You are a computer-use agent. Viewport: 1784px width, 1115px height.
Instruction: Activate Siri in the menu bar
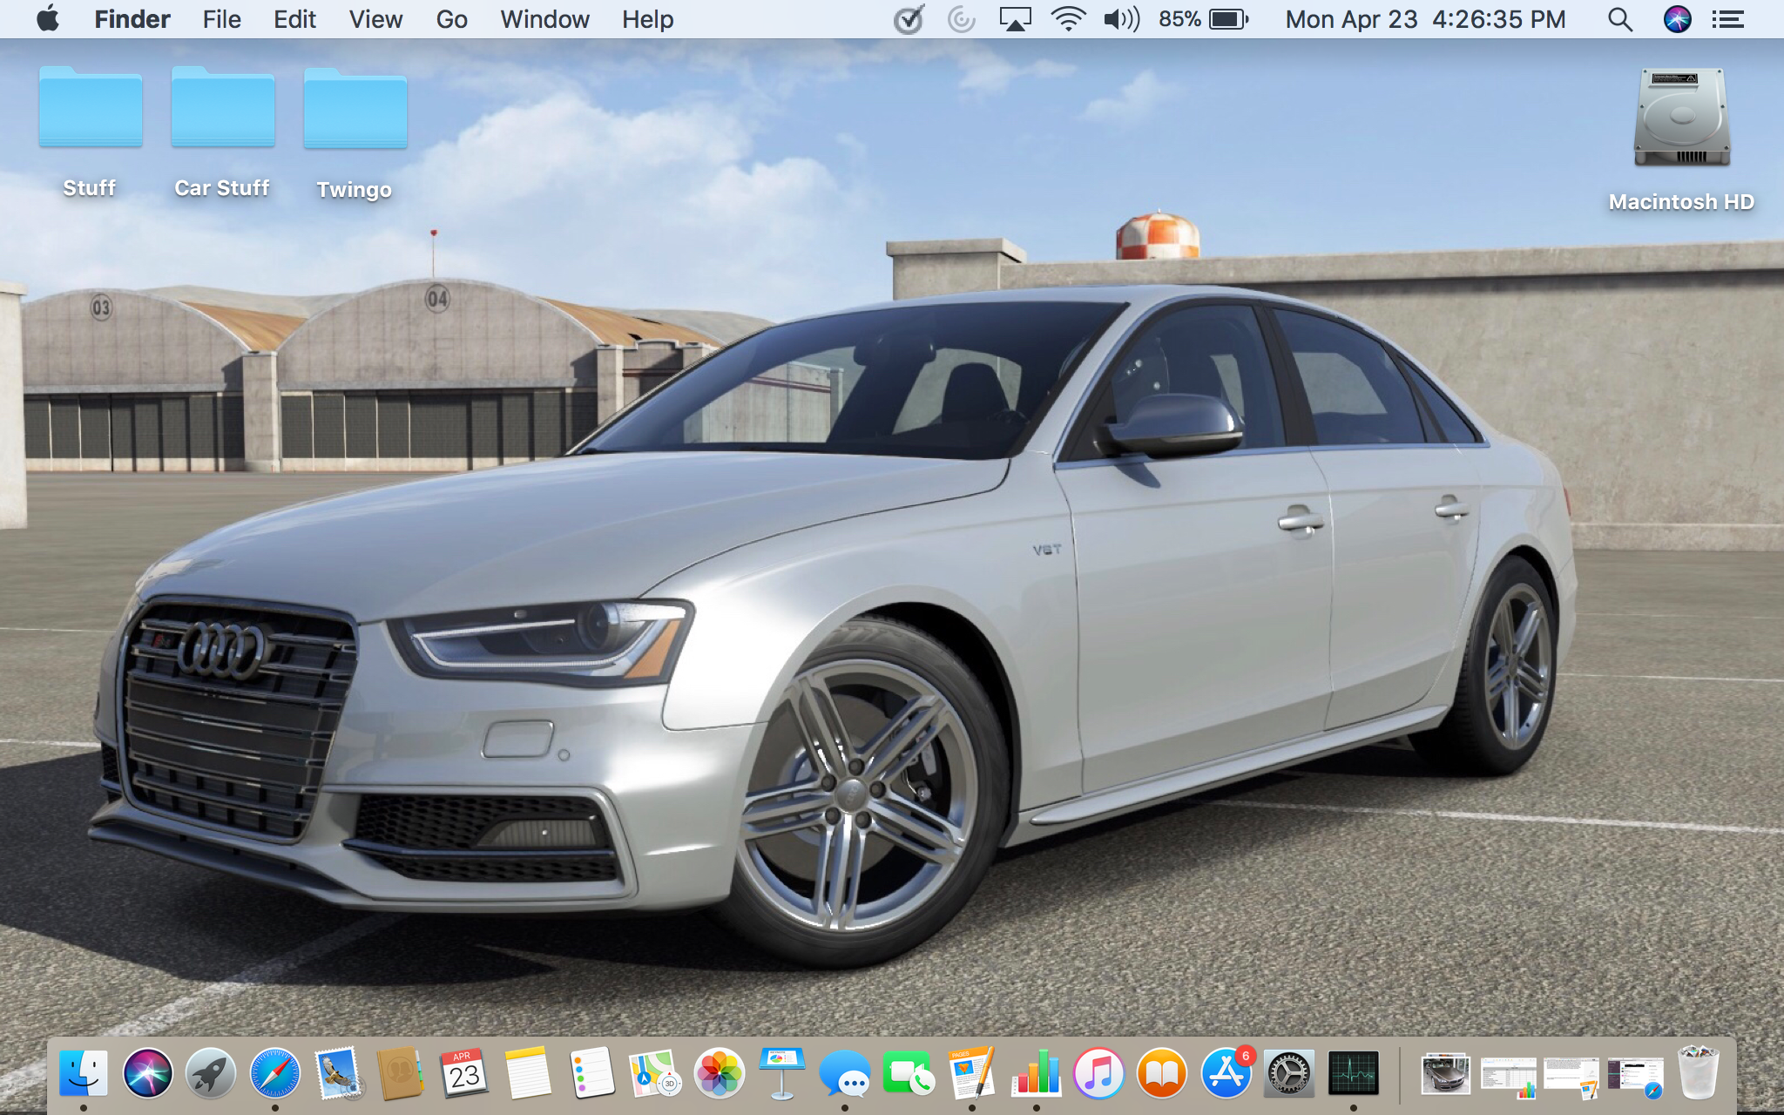[1677, 19]
